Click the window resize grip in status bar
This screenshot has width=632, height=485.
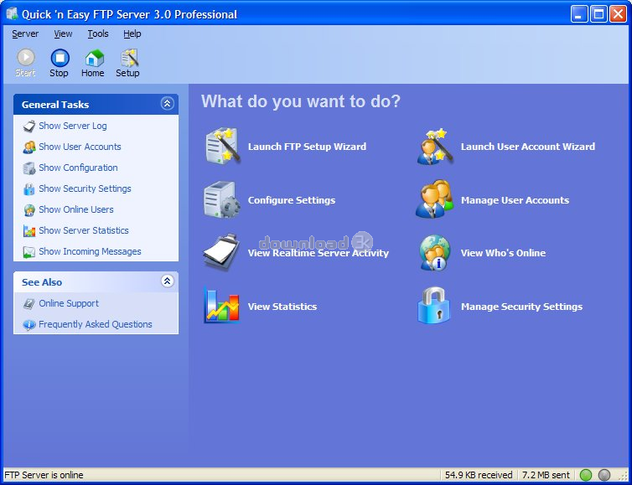(x=623, y=477)
